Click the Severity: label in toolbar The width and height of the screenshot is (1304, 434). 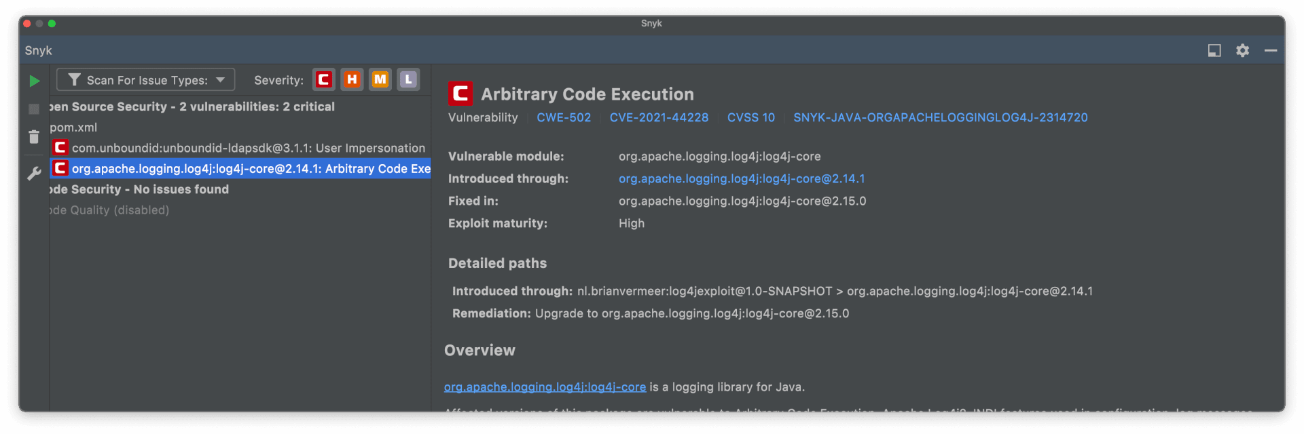[x=278, y=80]
